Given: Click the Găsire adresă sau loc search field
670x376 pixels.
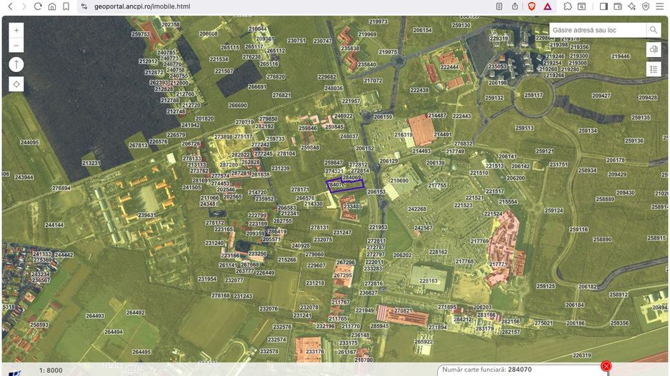Looking at the screenshot, I should click(598, 30).
